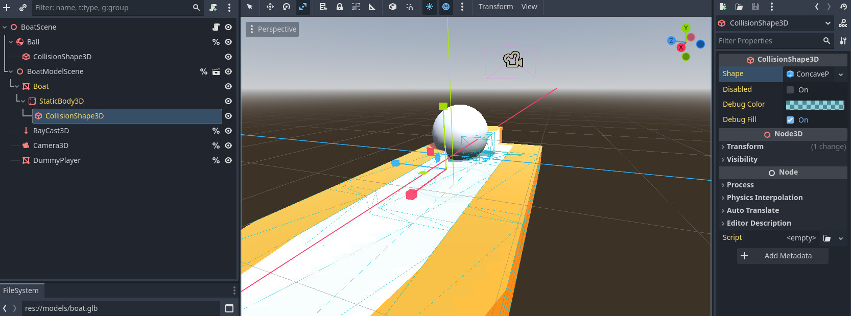Image resolution: width=851 pixels, height=316 pixels.
Task: Open the Debug Color swatch picker
Action: [x=815, y=105]
